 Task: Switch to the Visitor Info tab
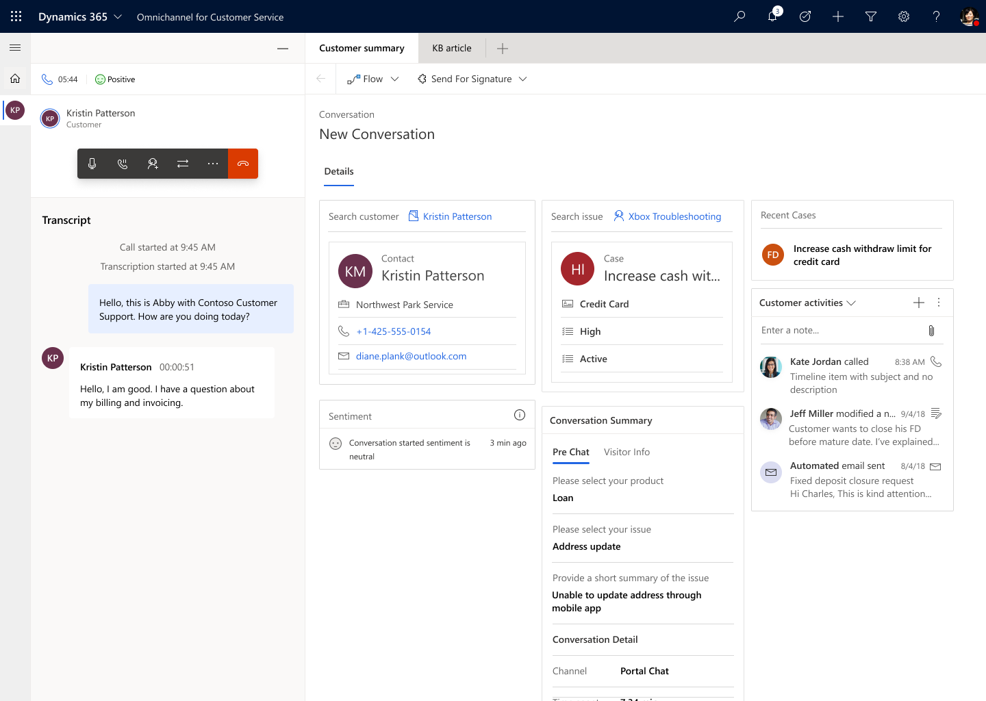pos(627,452)
